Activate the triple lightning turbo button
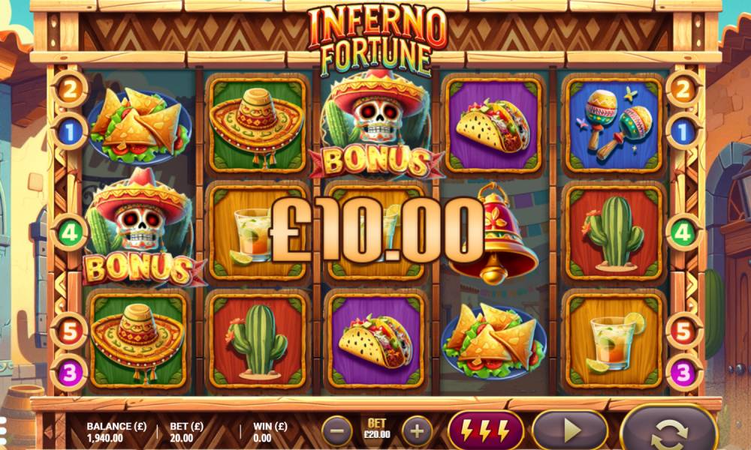 click(x=485, y=430)
